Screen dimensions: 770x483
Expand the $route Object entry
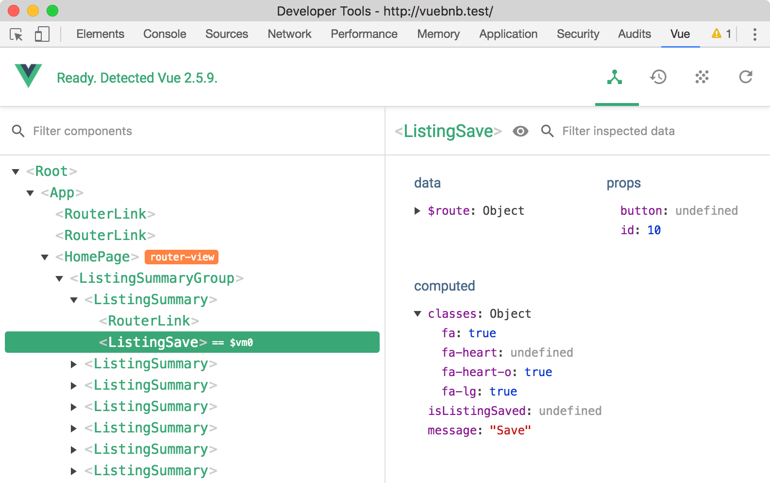(x=417, y=210)
